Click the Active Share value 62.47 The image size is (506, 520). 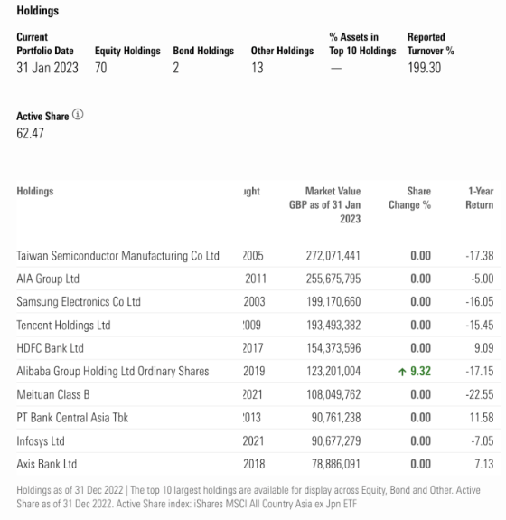(x=30, y=133)
